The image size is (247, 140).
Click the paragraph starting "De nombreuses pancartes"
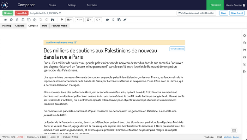[110, 113]
